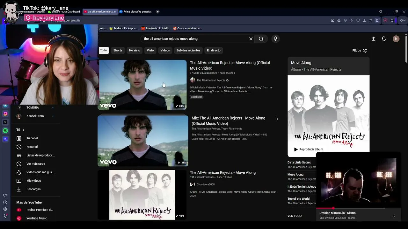The width and height of the screenshot is (408, 229).
Task: Open YouTube notifications bell
Action: pyautogui.click(x=384, y=39)
